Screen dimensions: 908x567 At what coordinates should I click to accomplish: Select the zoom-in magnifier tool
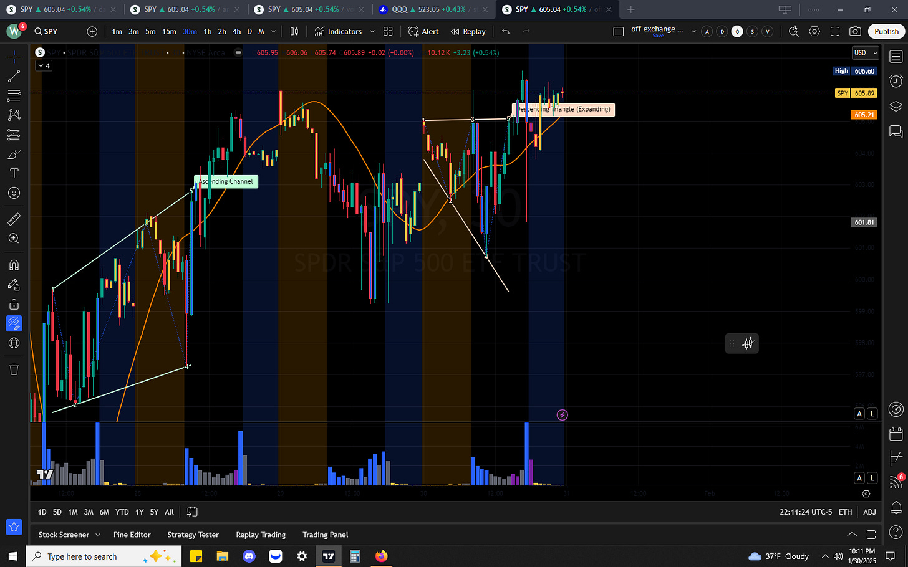[x=14, y=239]
